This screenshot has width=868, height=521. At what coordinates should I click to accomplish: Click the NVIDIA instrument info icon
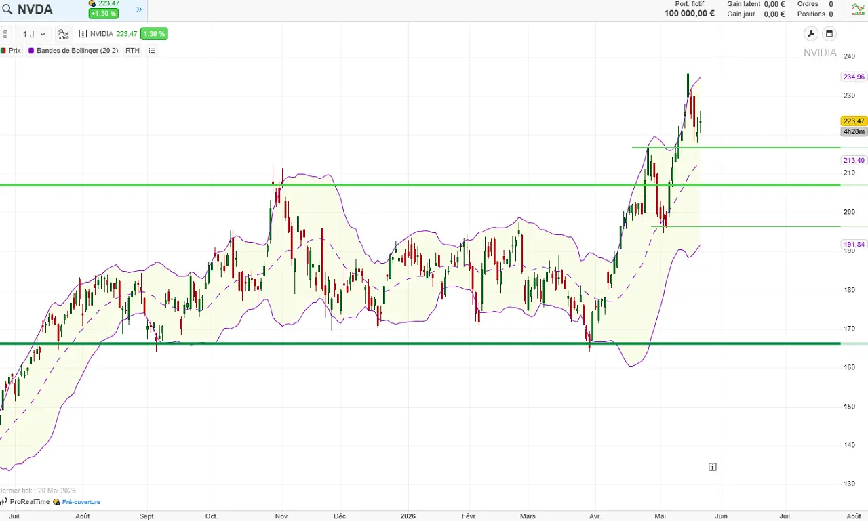point(83,34)
